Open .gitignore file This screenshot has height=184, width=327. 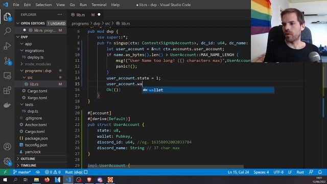pyautogui.click(x=33, y=118)
